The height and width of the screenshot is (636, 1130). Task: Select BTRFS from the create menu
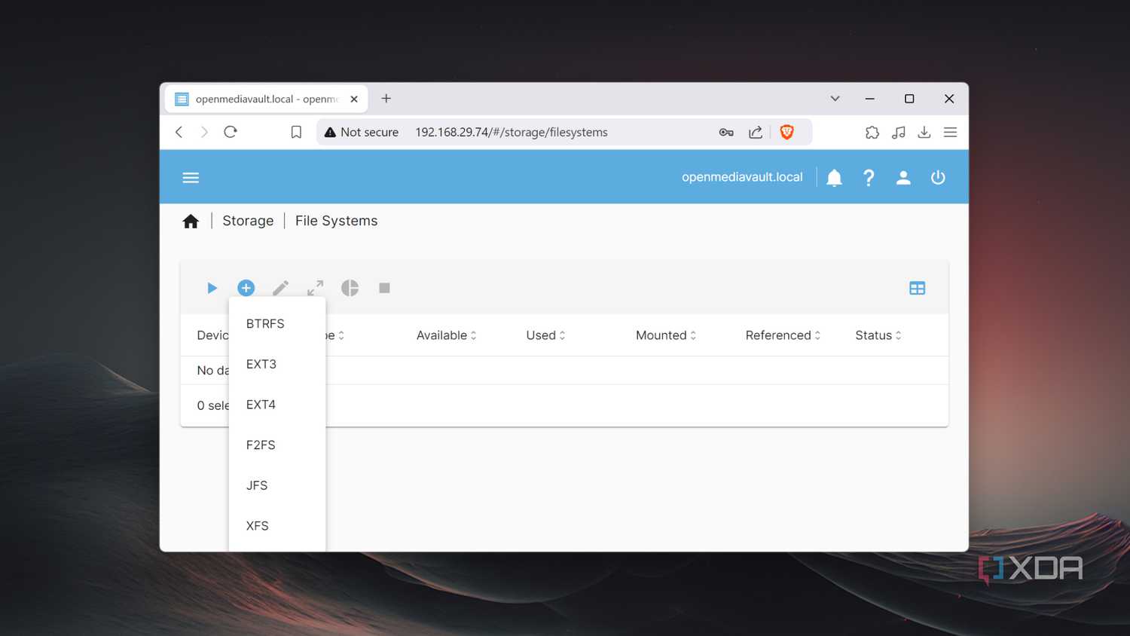coord(277,324)
